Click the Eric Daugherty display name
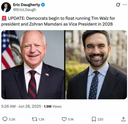 [x=27, y=5]
